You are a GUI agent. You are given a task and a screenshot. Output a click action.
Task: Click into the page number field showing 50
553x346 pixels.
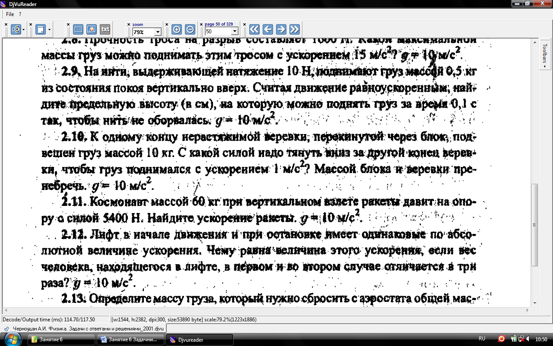[218, 32]
